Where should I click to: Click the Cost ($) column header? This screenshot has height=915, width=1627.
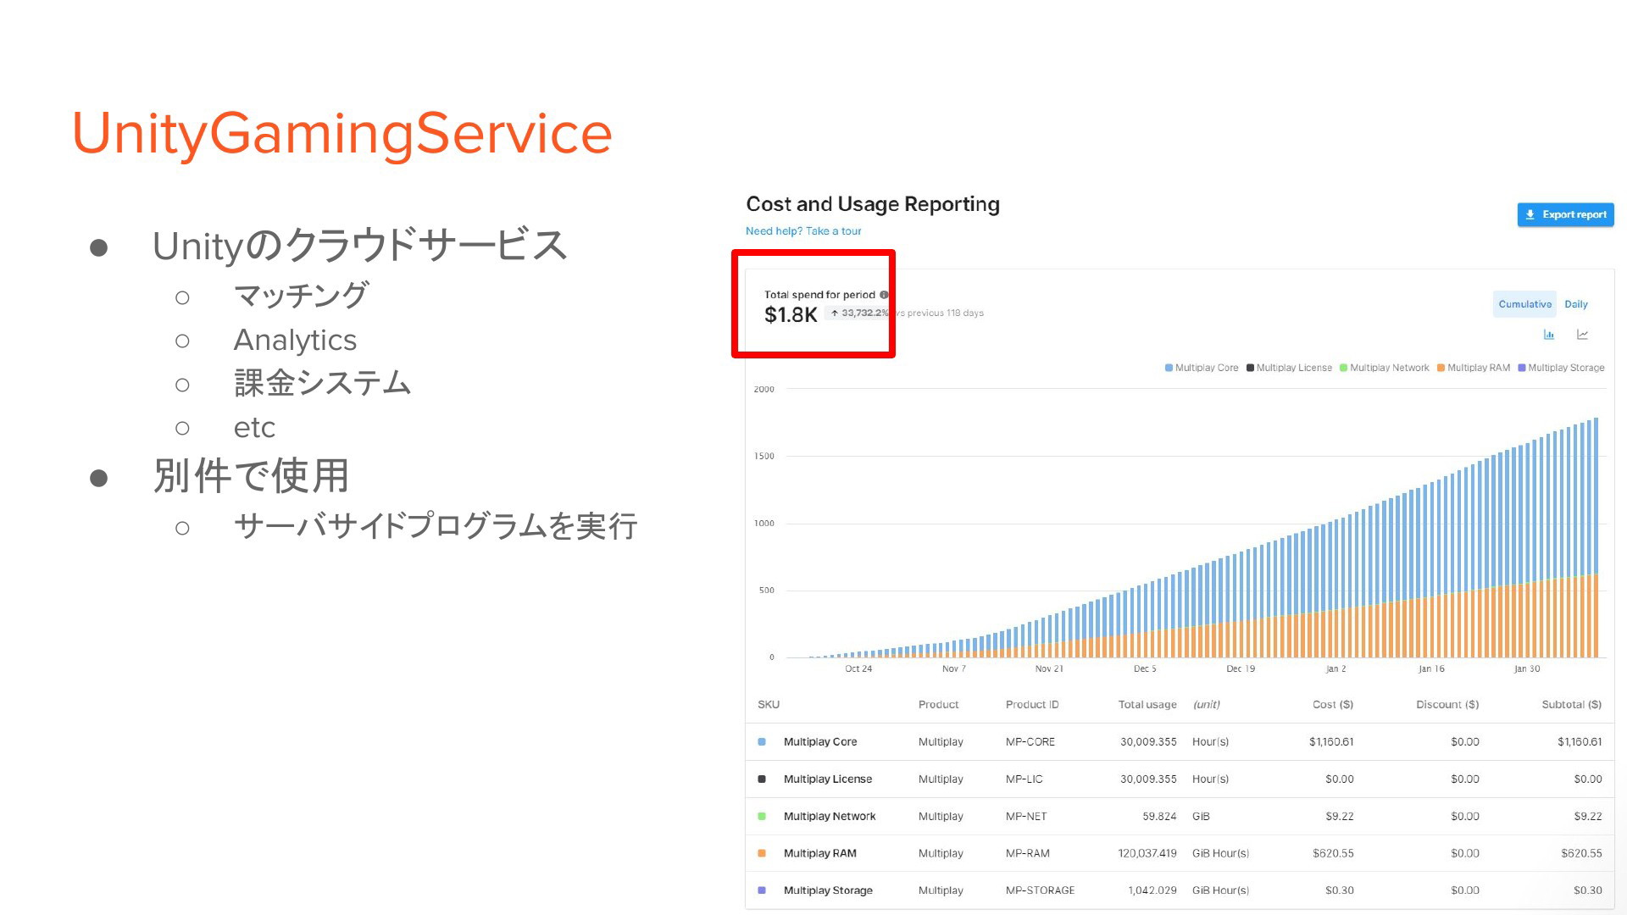click(x=1333, y=705)
